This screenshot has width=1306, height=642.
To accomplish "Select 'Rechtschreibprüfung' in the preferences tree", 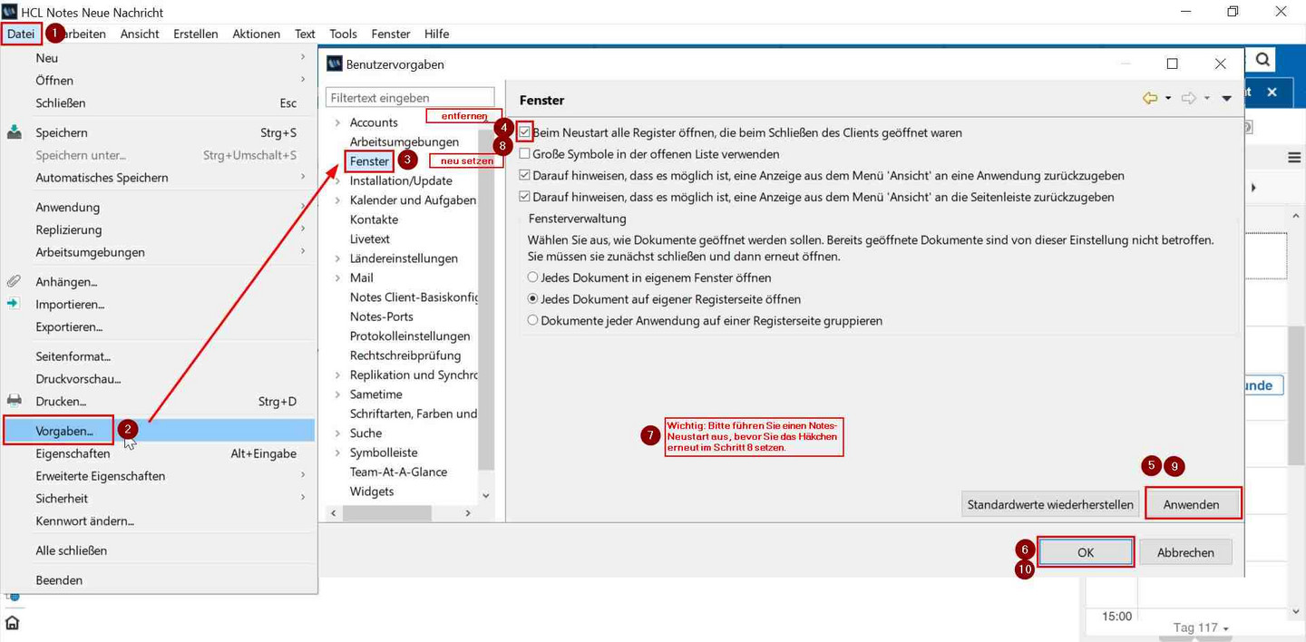I will [405, 355].
